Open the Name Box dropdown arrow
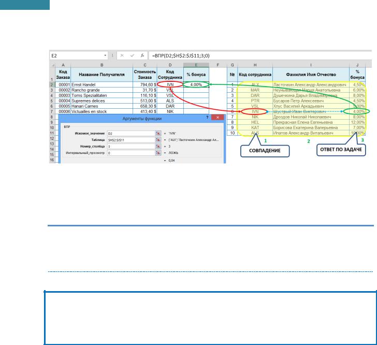377x345 pixels. point(105,55)
